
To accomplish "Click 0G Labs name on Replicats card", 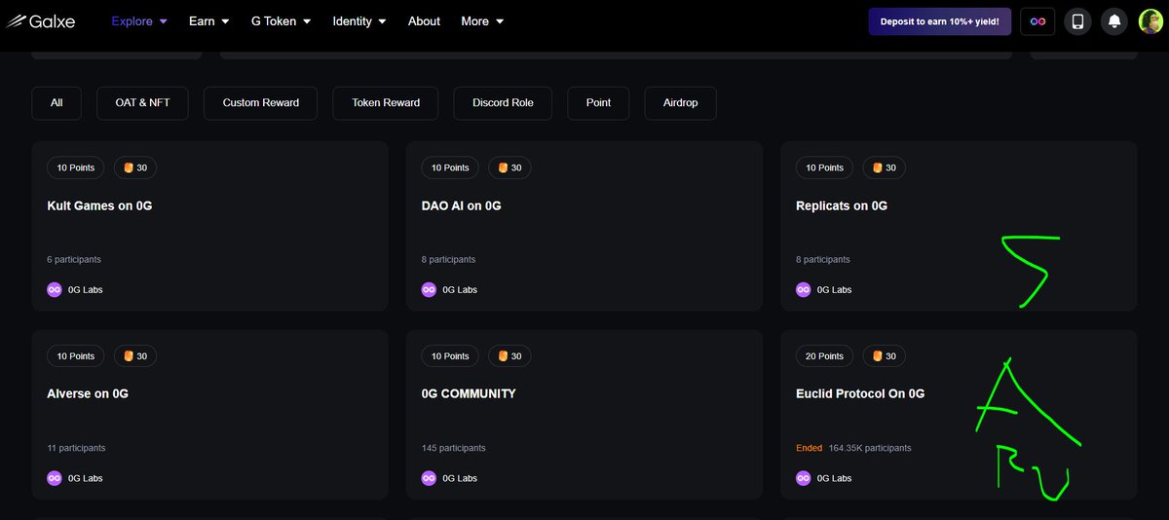I will click(x=834, y=289).
